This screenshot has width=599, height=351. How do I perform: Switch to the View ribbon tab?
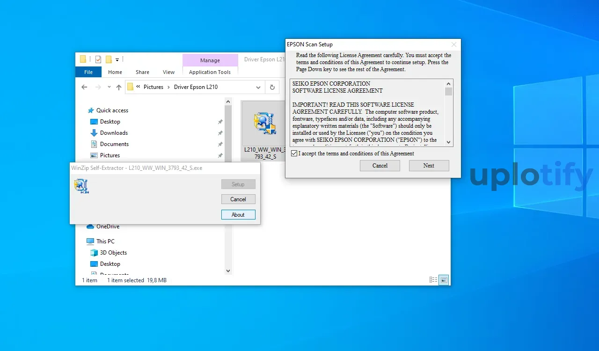[x=169, y=72]
